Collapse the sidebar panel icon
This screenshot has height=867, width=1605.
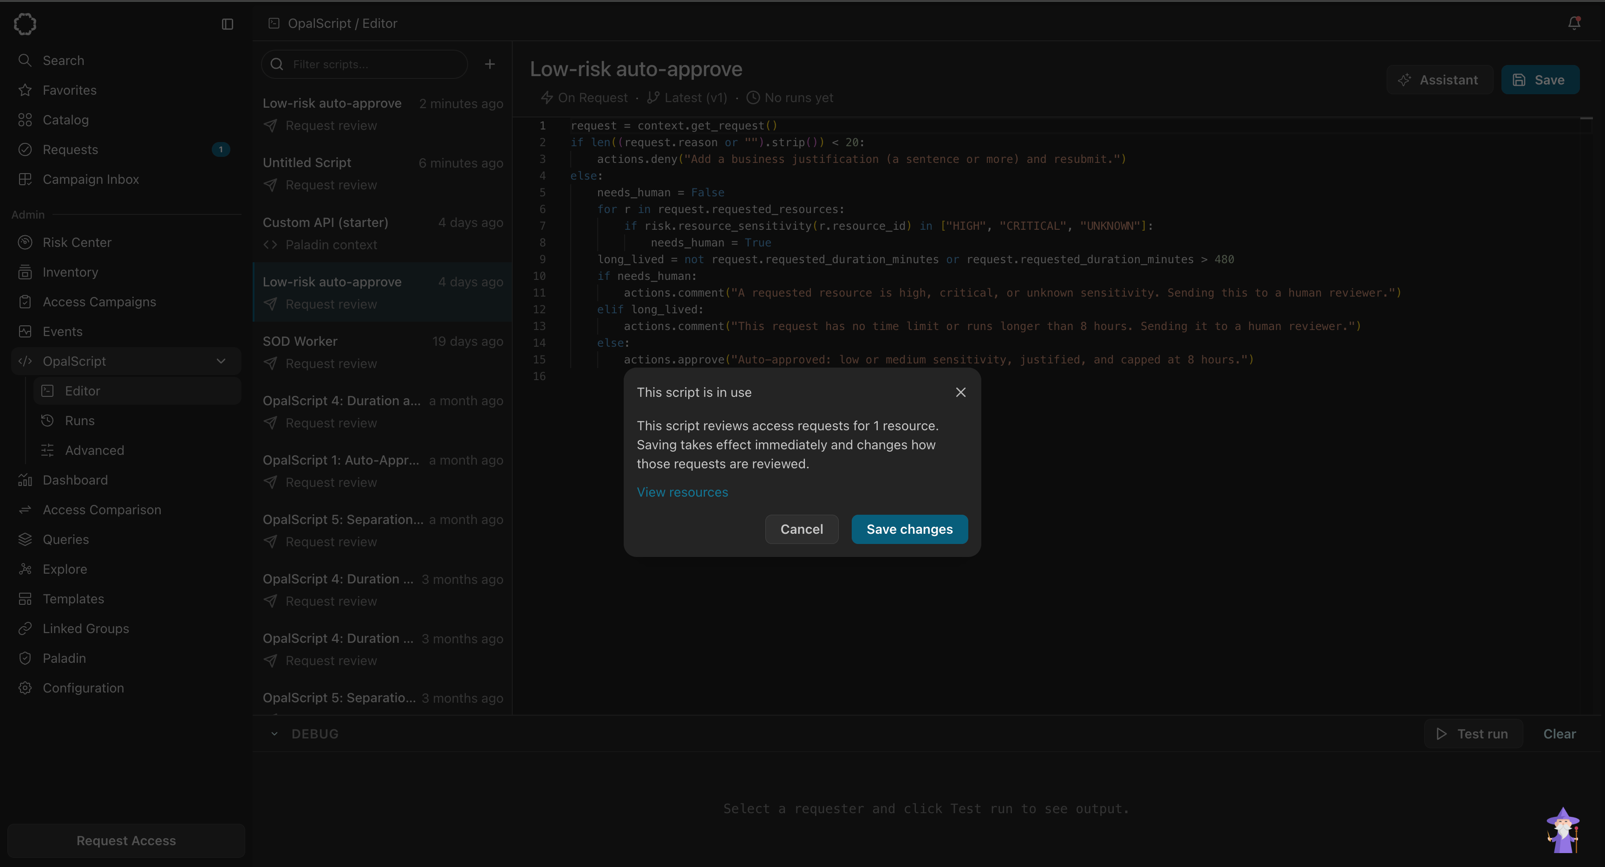click(228, 24)
